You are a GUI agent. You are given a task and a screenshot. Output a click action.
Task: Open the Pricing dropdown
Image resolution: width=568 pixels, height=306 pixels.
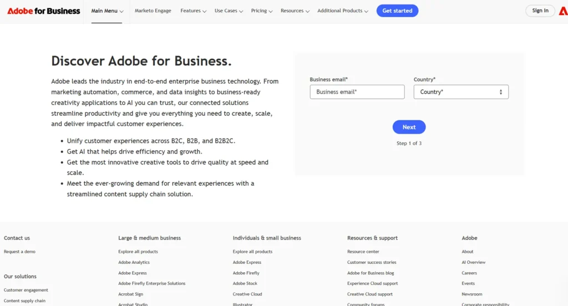[262, 11]
